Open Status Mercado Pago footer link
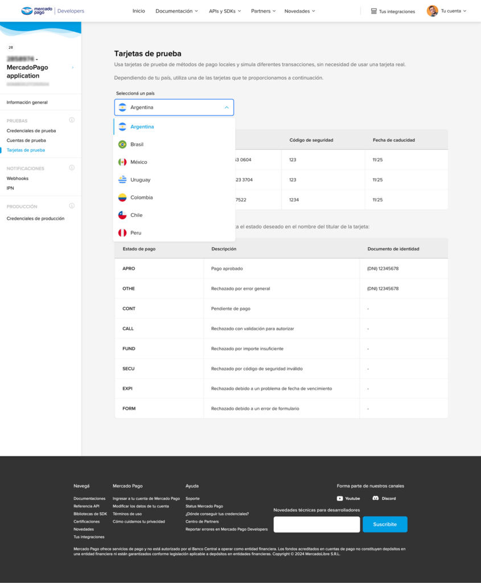The image size is (481, 583). 204,506
